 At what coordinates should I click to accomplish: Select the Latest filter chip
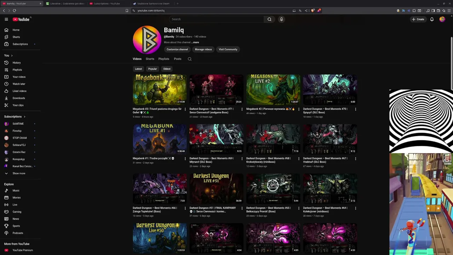click(138, 69)
